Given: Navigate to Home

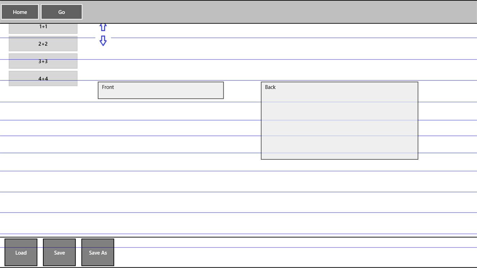Looking at the screenshot, I should pyautogui.click(x=20, y=12).
